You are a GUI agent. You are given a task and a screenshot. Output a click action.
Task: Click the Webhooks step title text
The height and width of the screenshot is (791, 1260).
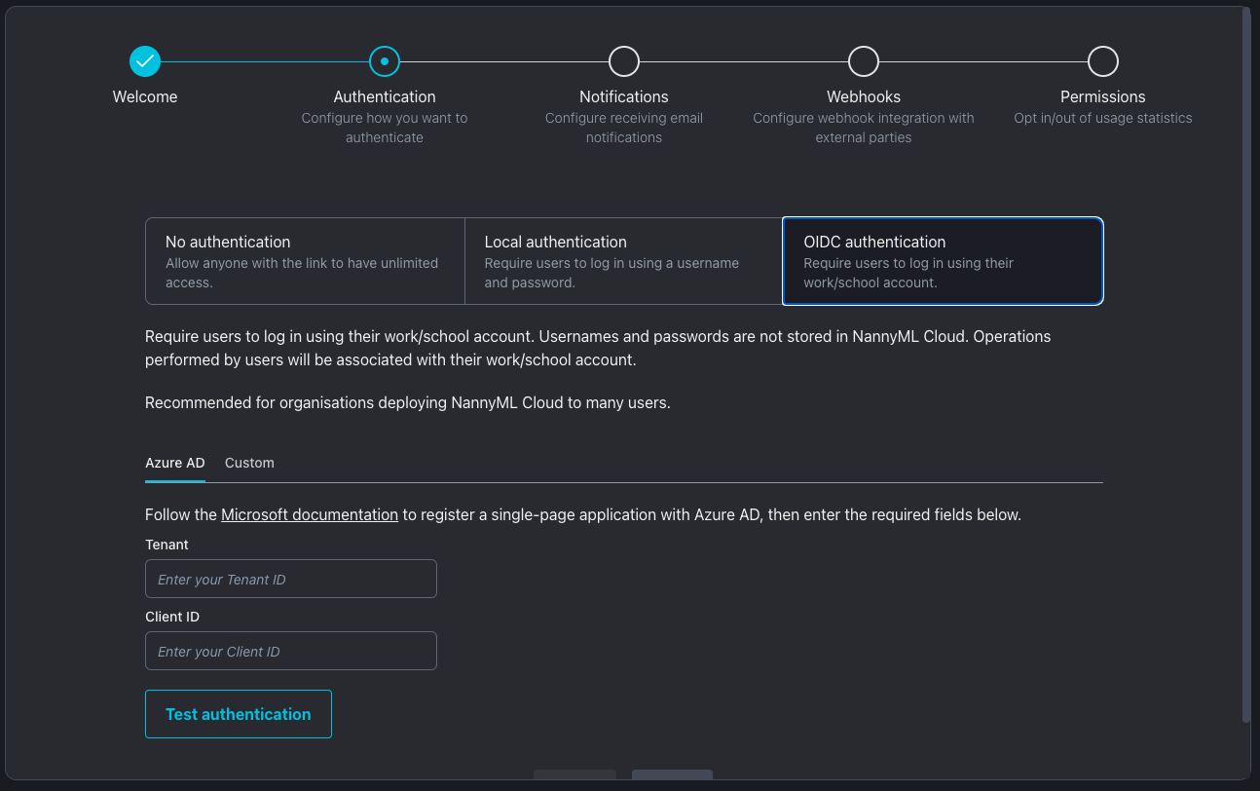[864, 96]
